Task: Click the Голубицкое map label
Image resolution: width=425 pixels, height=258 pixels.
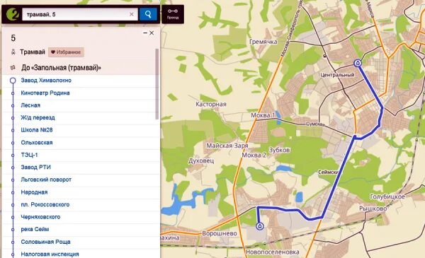Action: (x=387, y=197)
